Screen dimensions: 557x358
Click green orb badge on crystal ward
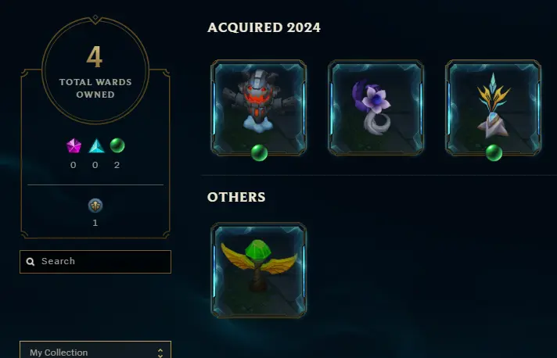[x=494, y=153]
